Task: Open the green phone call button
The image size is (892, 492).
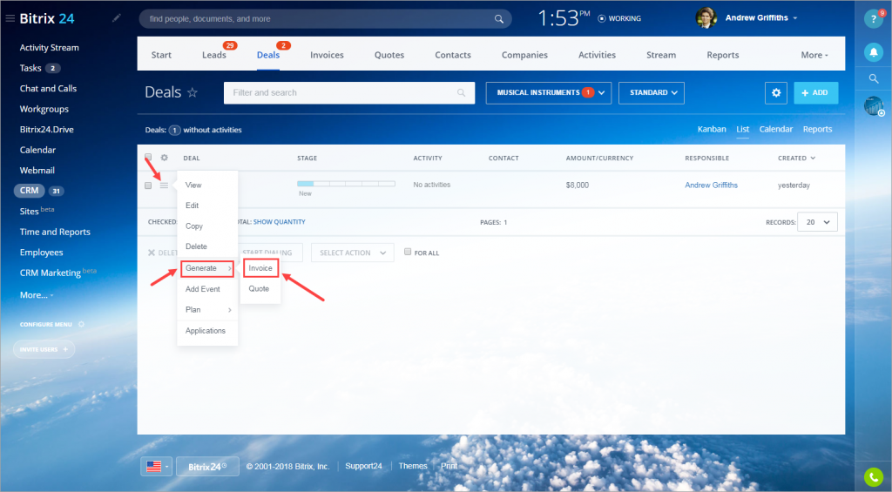Action: click(873, 476)
